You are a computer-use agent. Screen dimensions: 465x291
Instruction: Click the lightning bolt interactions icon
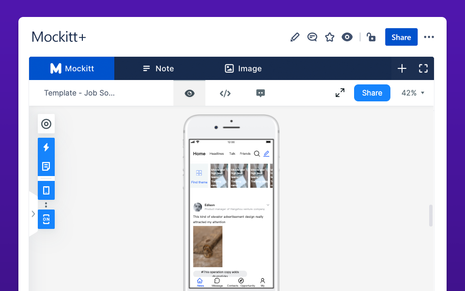click(46, 147)
